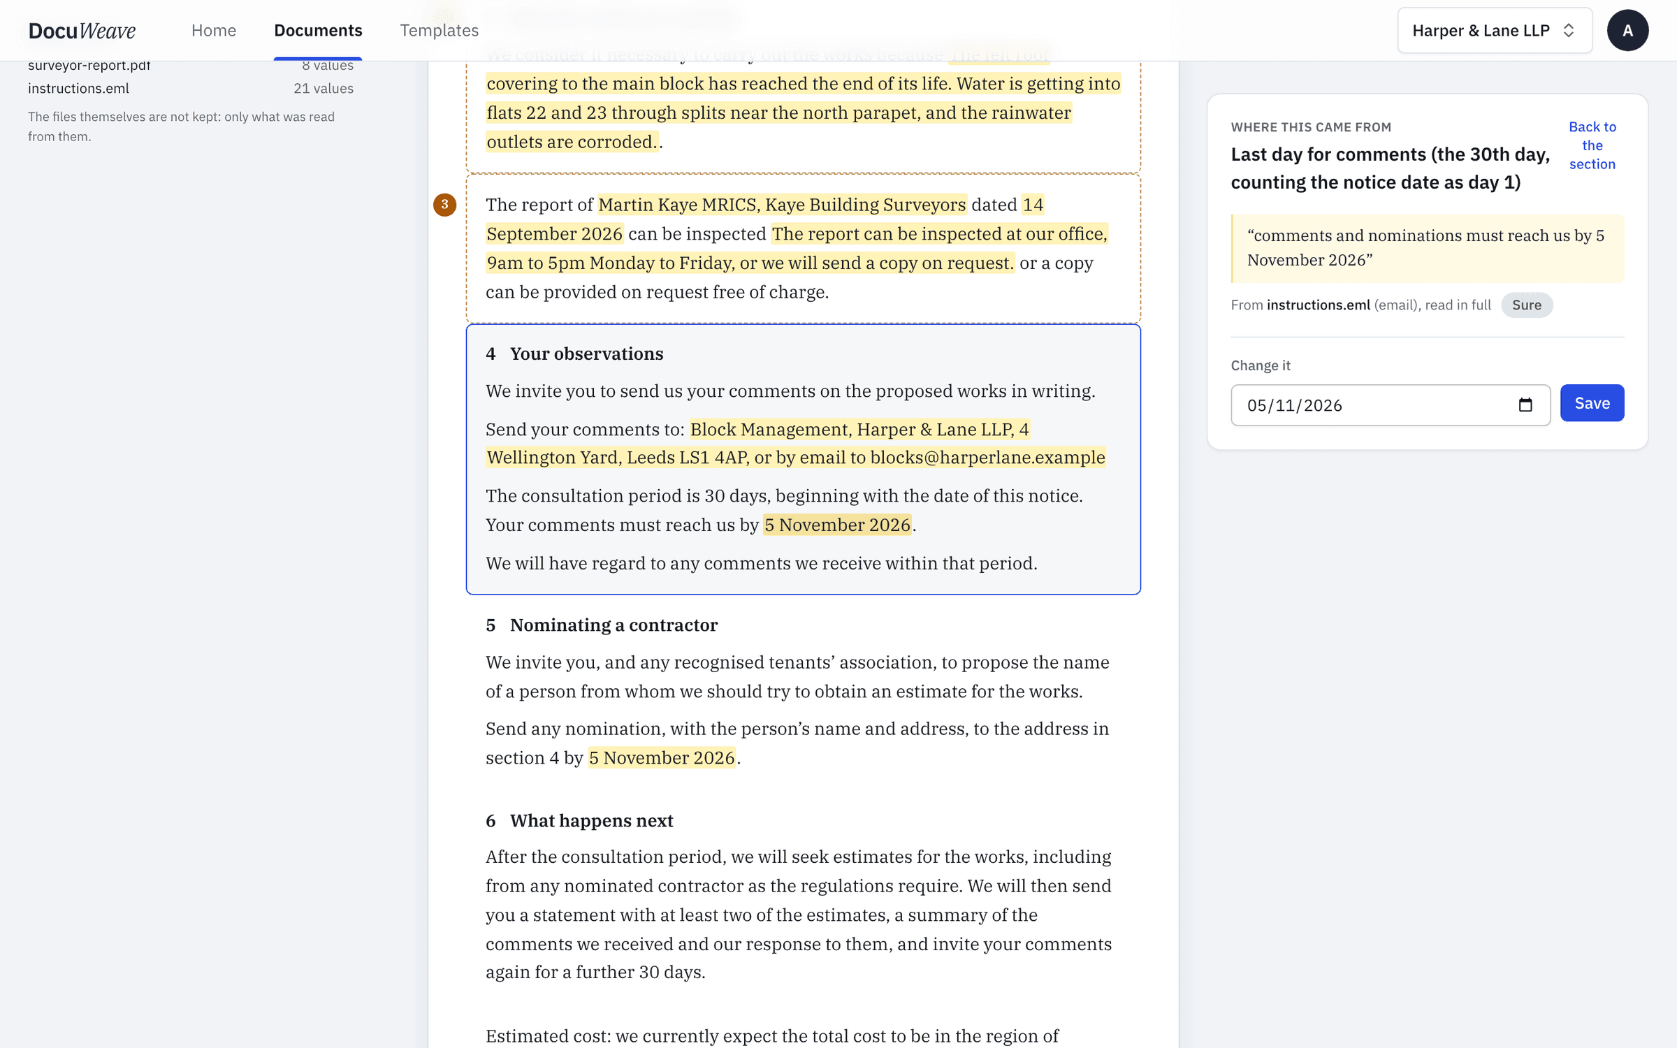The image size is (1677, 1048).
Task: Click highlighted Block Management address value
Action: (x=795, y=444)
